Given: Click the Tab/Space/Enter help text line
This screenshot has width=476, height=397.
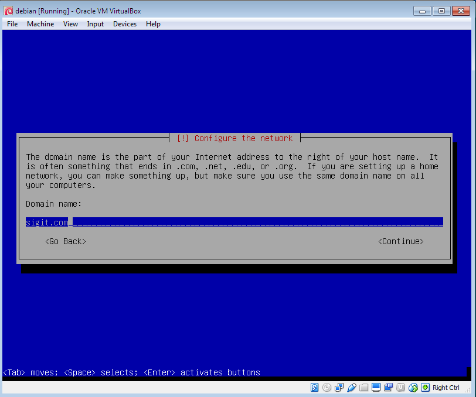Looking at the screenshot, I should (x=132, y=372).
